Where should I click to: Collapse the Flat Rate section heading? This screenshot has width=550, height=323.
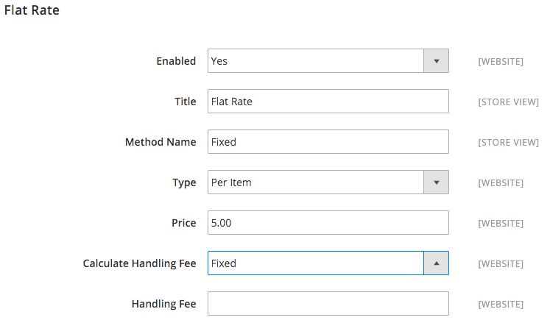click(x=32, y=10)
